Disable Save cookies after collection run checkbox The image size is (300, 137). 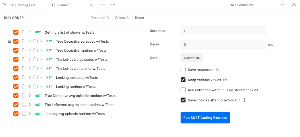pos(183,100)
